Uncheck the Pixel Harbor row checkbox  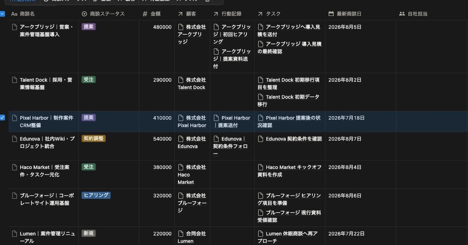2,118
